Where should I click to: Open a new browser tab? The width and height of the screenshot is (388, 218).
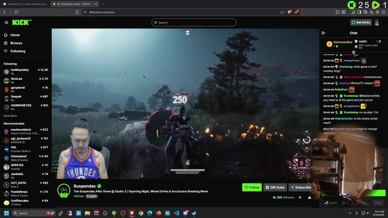coord(103,4)
